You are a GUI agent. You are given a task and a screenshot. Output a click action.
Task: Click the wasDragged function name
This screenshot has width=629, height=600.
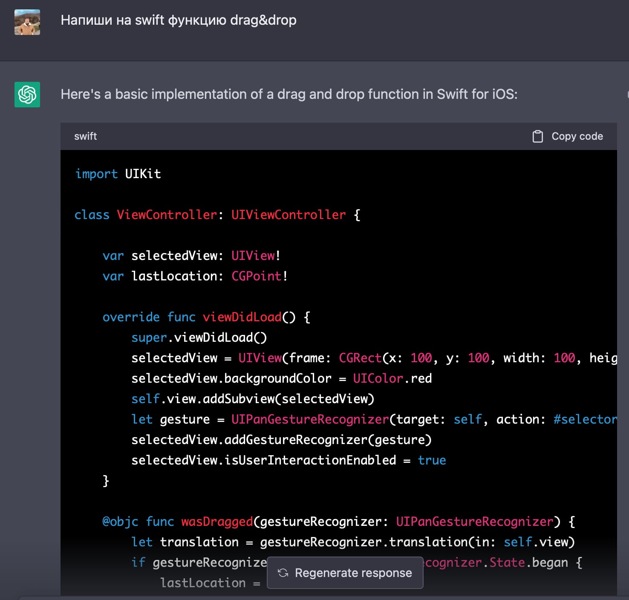[217, 522]
